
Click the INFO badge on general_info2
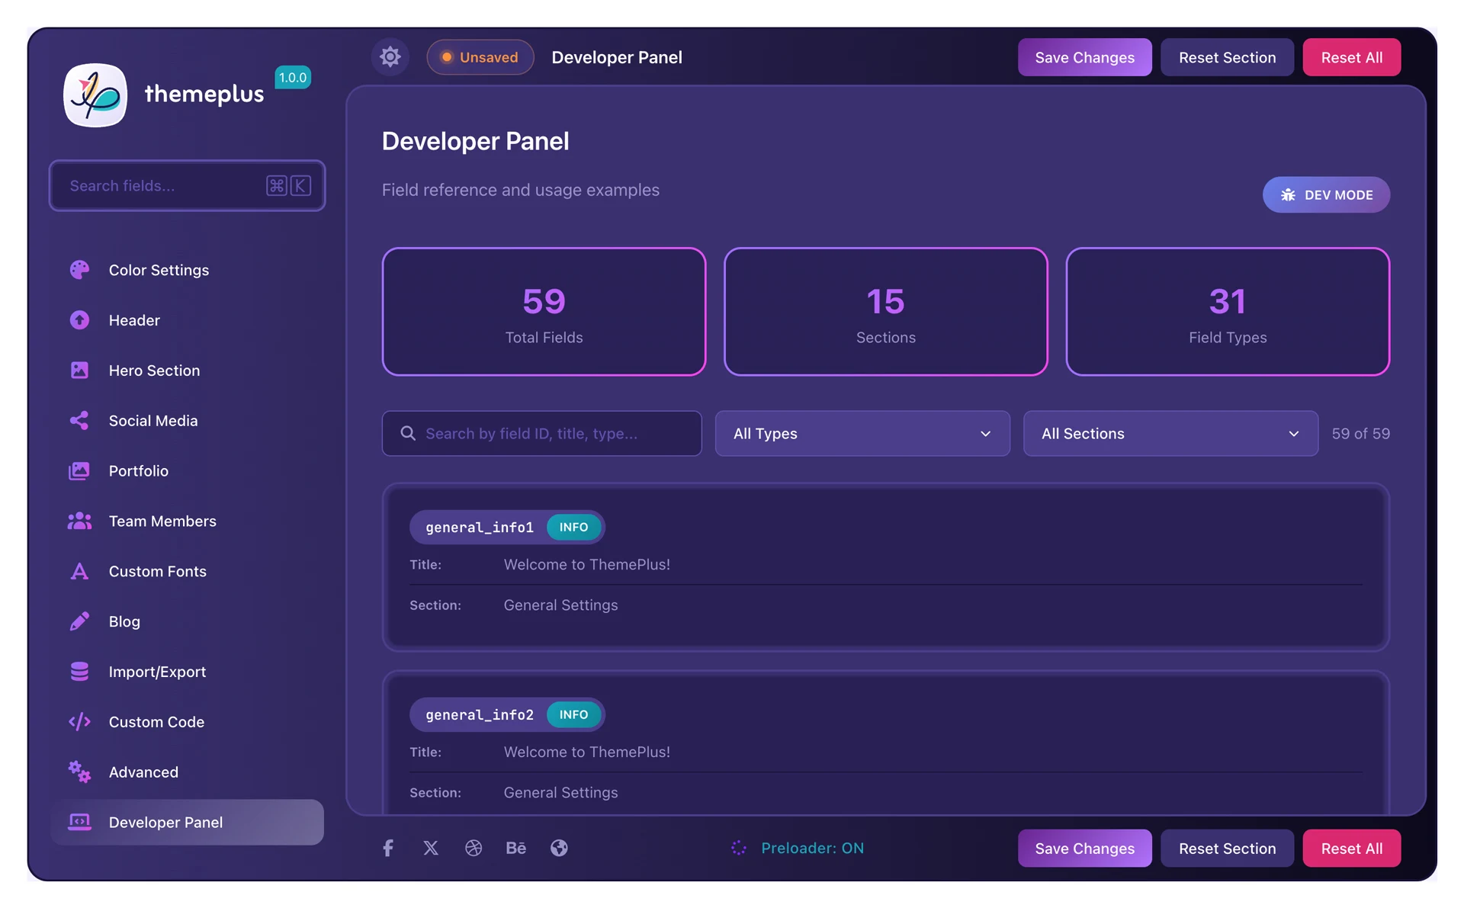pyautogui.click(x=573, y=714)
